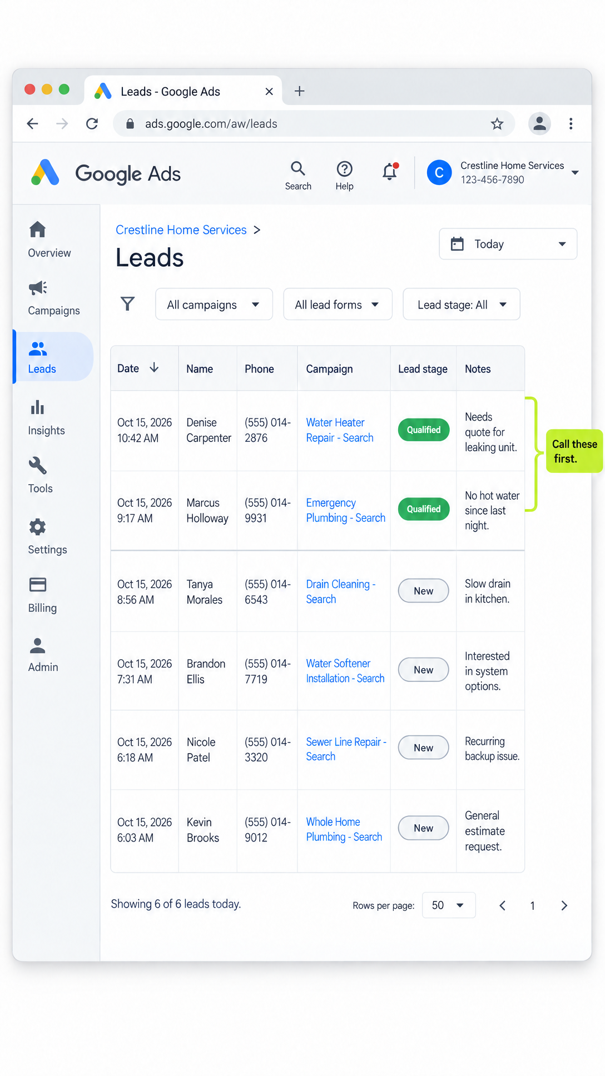This screenshot has height=1076, width=605.
Task: Click New stage badge for Tanya Morales
Action: [423, 591]
